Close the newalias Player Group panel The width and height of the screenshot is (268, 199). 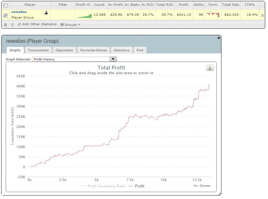(x=219, y=38)
